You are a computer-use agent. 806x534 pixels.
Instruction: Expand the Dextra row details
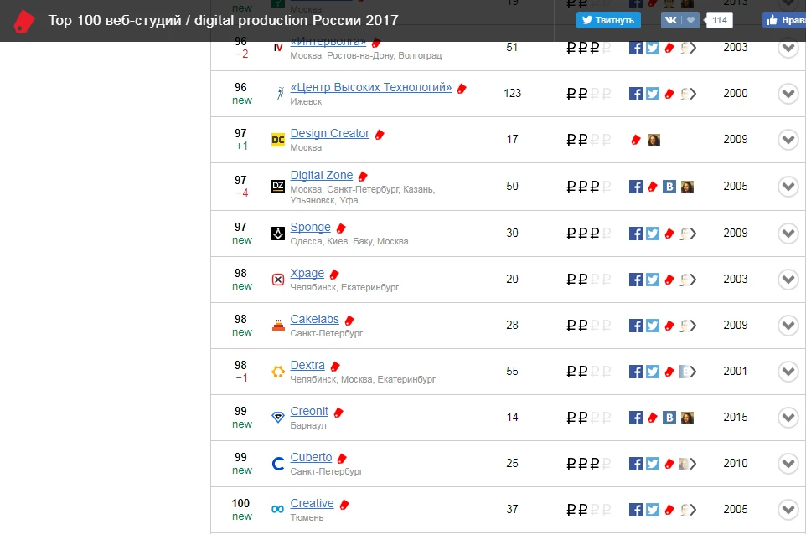pos(788,372)
